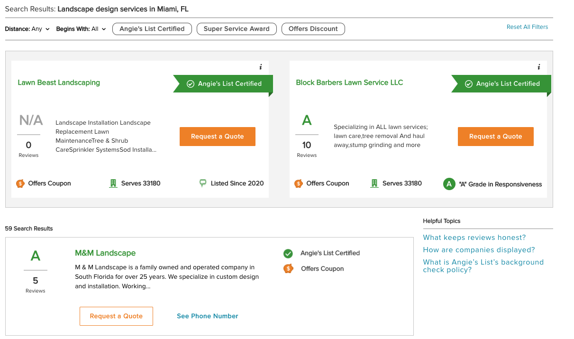This screenshot has height=339, width=574.
Task: Request a Quote from Block Barbers
Action: click(x=496, y=137)
